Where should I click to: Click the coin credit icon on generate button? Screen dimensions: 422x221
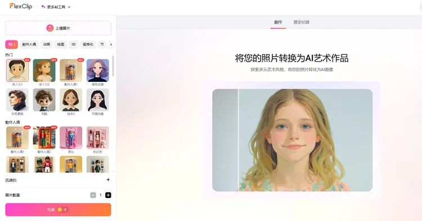pos(60,210)
